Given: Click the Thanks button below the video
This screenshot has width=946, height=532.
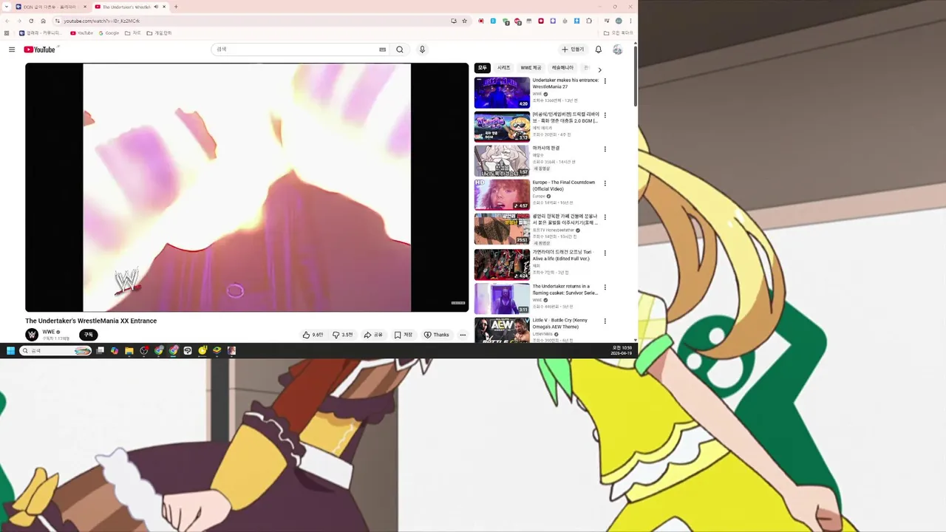Looking at the screenshot, I should coord(436,335).
